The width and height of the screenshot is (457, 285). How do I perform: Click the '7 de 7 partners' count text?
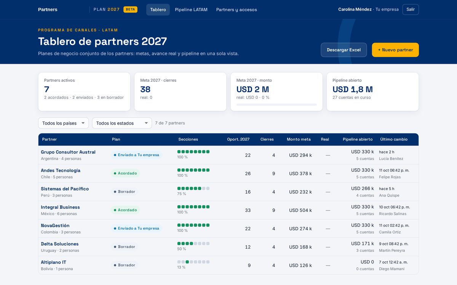pyautogui.click(x=170, y=123)
